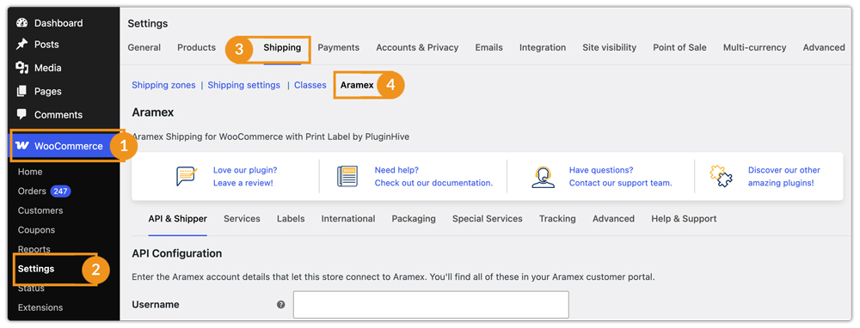860x328 pixels.
Task: Open Dashboard in the sidebar
Action: tap(58, 23)
